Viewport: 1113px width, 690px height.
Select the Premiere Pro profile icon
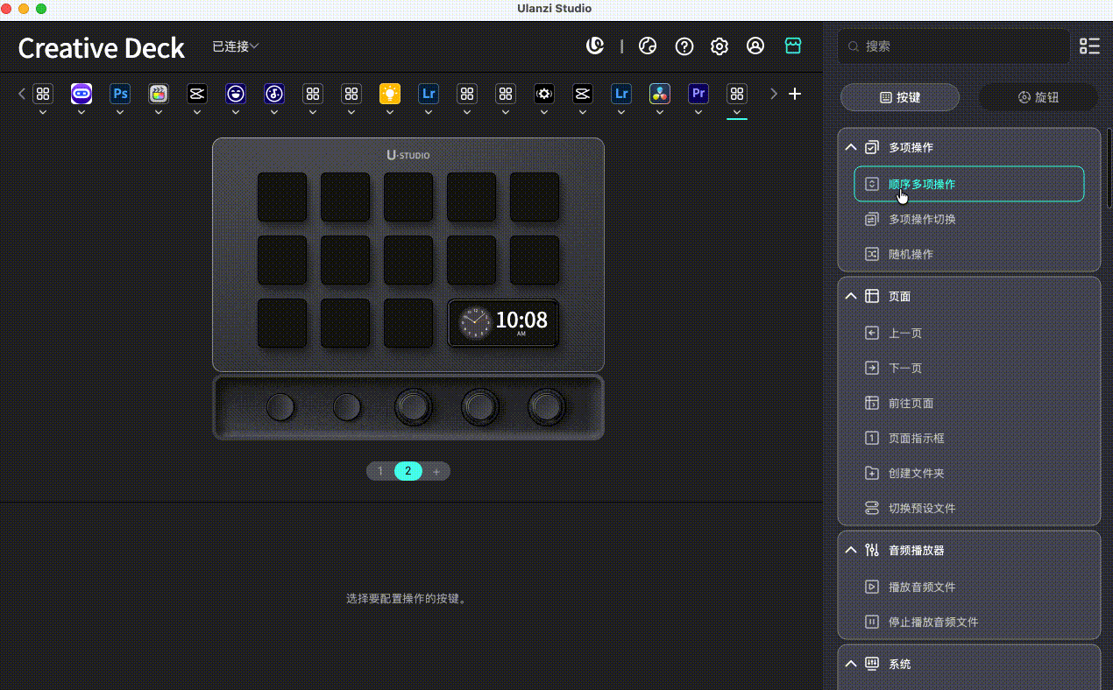pyautogui.click(x=698, y=94)
